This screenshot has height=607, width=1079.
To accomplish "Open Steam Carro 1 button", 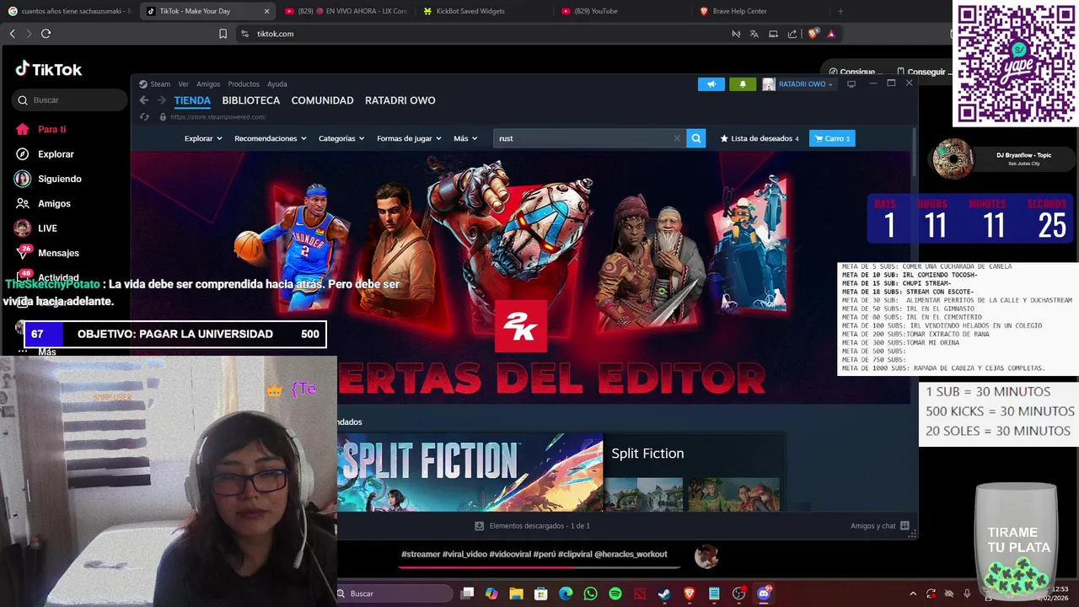I will (x=832, y=138).
